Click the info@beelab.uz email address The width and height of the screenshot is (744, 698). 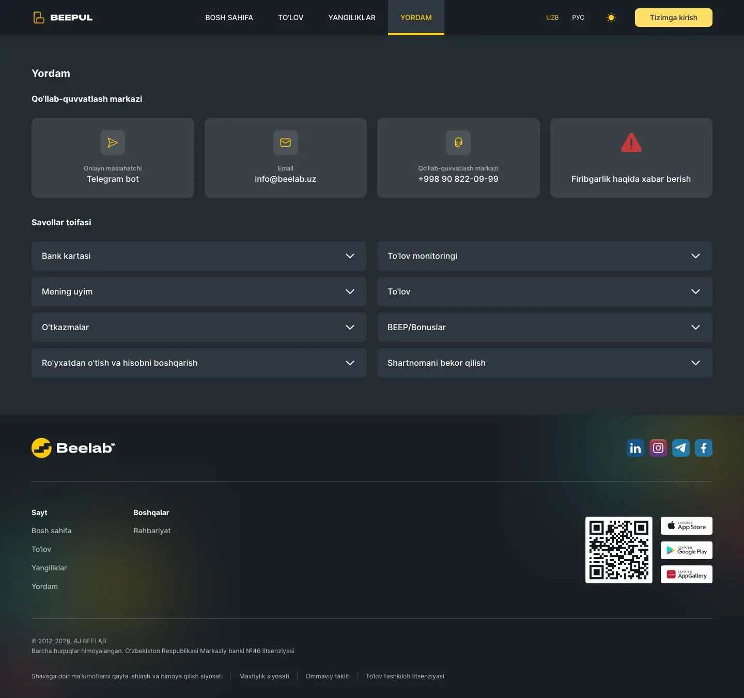pyautogui.click(x=286, y=179)
